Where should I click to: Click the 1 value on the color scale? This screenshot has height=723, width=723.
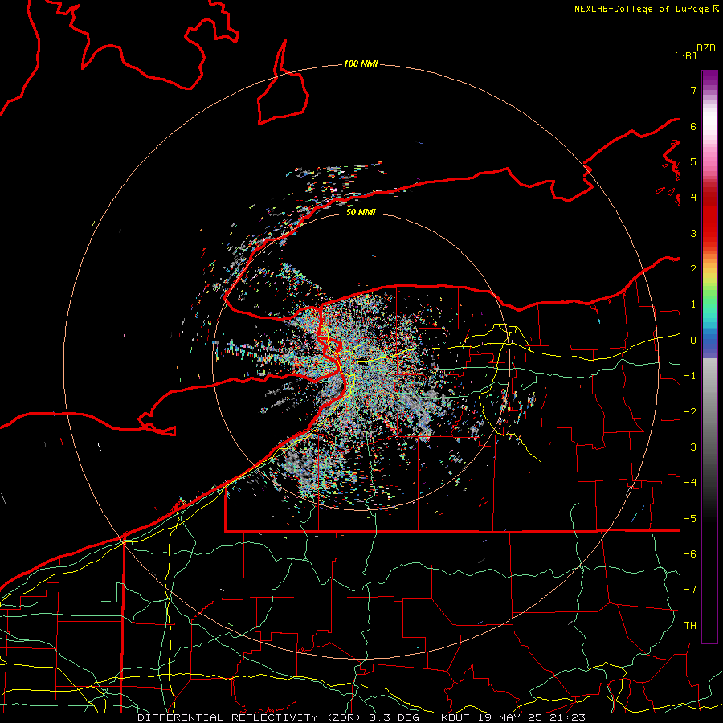coord(693,304)
